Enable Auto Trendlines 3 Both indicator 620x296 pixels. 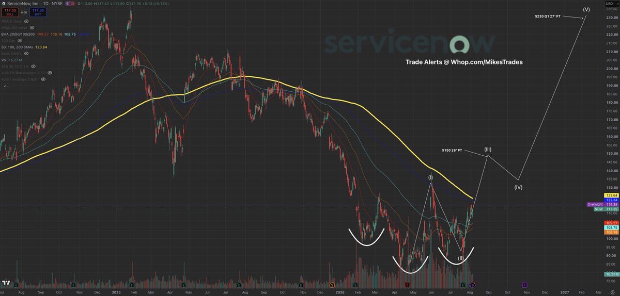click(x=43, y=79)
